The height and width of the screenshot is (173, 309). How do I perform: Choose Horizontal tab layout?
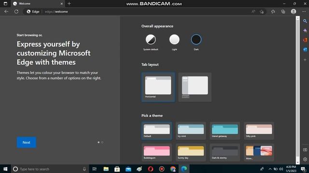point(158,87)
